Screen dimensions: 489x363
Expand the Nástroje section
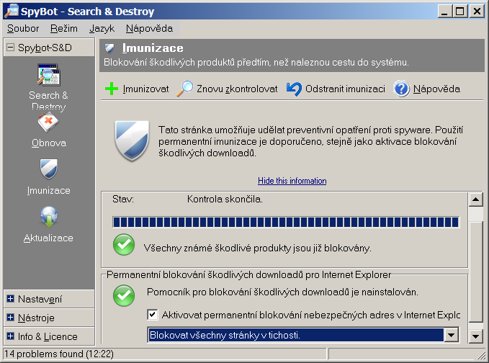click(x=10, y=318)
